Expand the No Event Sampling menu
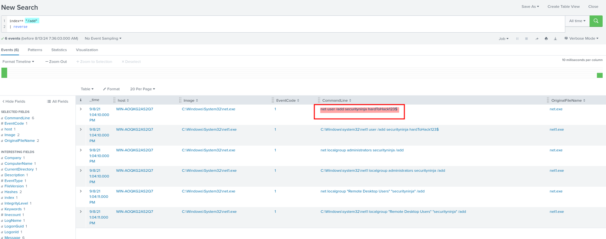 tap(103, 38)
